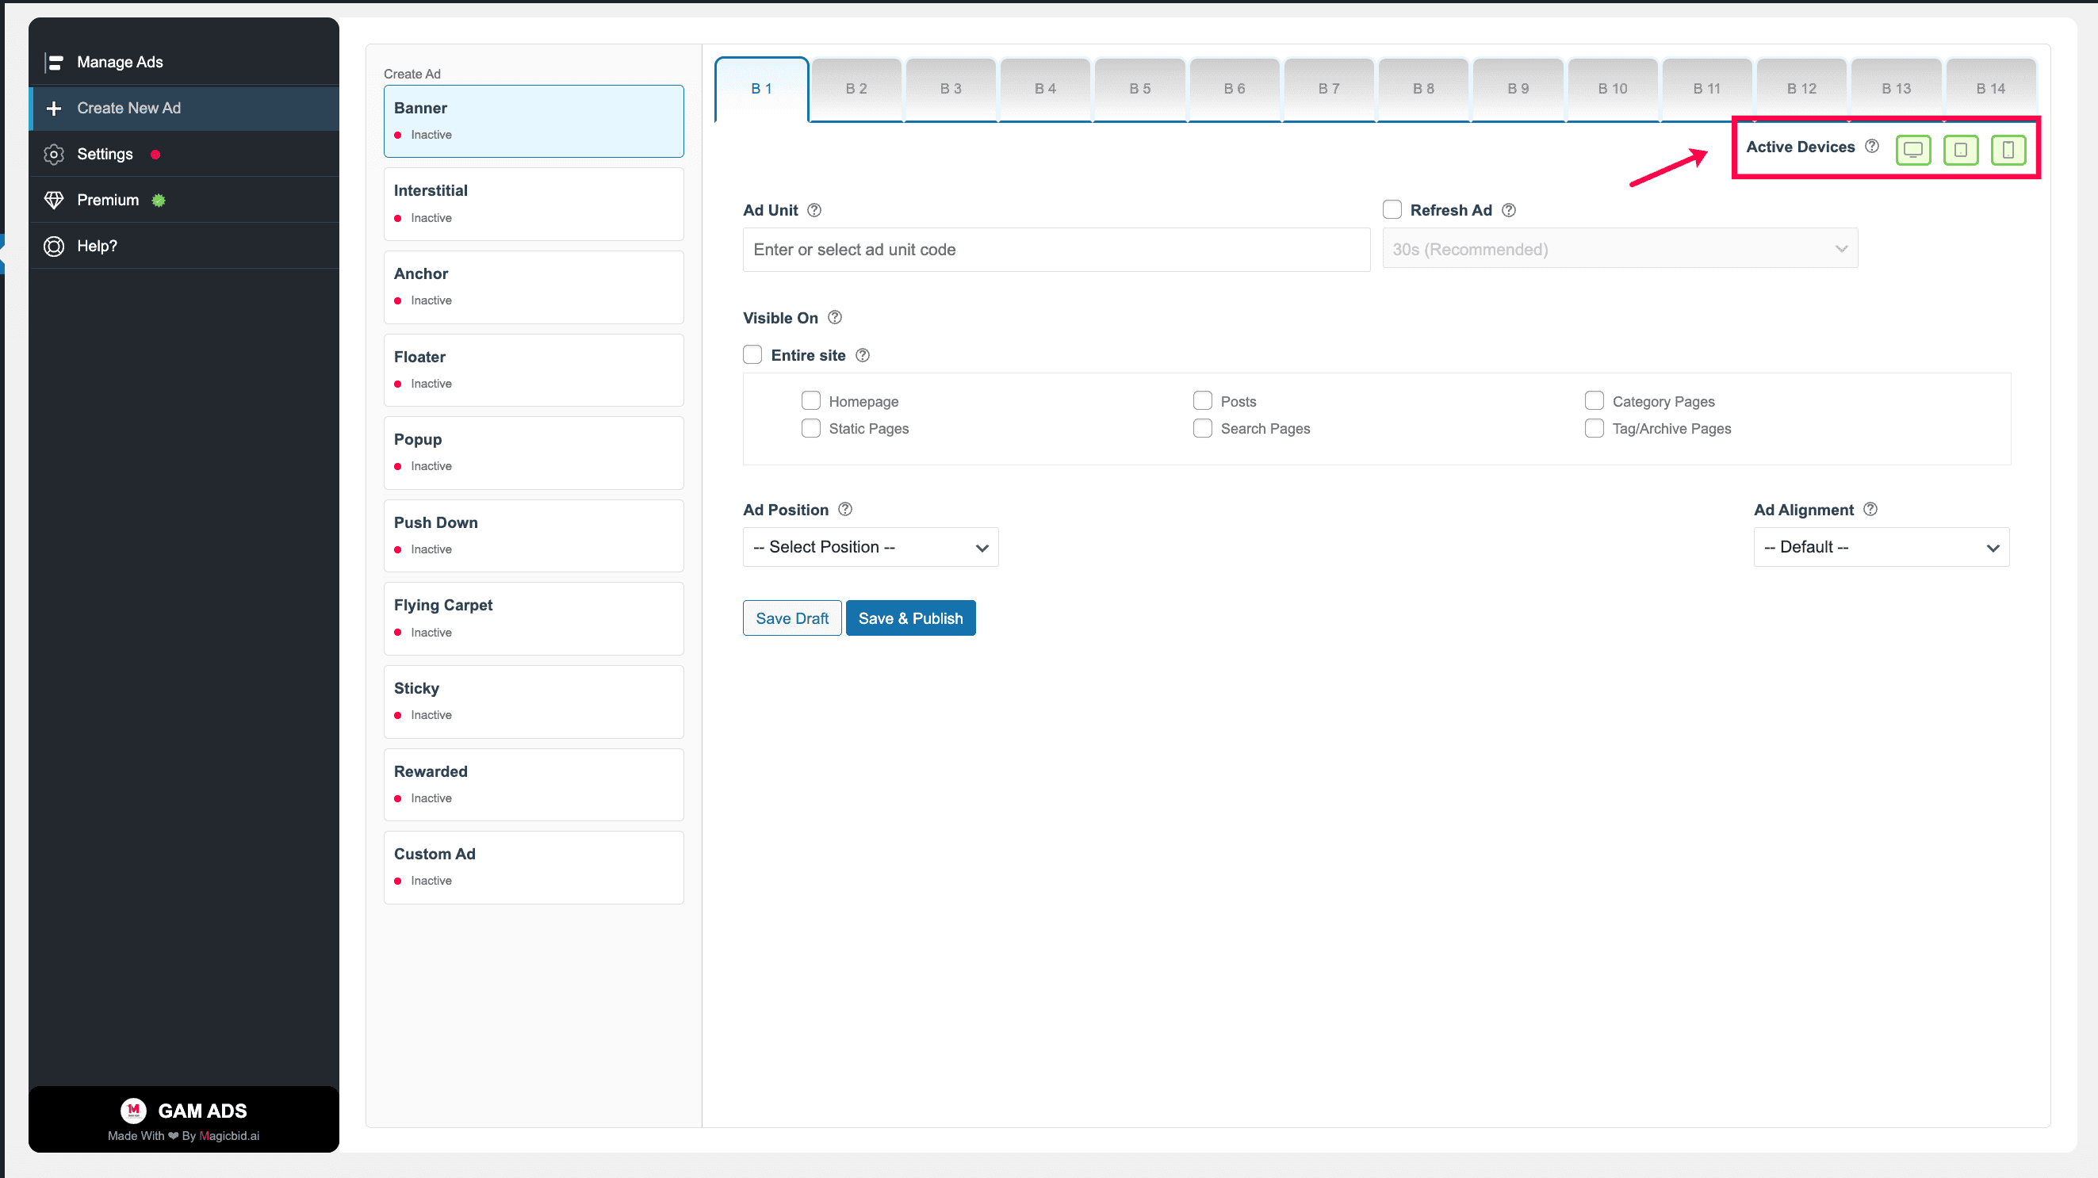Open the Magicbid.ai link
Image resolution: width=2098 pixels, height=1178 pixels.
pos(229,1136)
